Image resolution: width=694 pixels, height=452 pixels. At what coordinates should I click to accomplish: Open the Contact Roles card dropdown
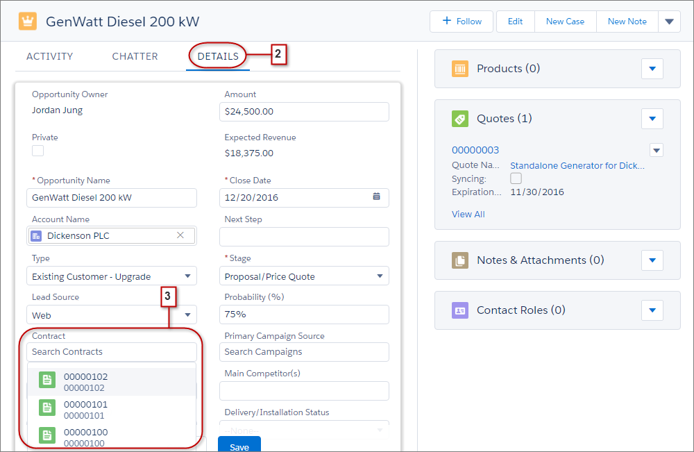(652, 310)
